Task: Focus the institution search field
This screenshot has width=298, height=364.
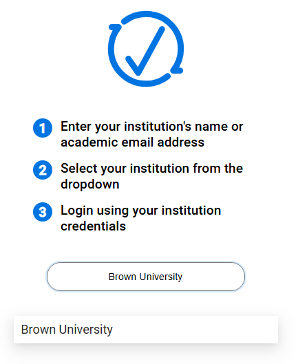Action: click(146, 277)
